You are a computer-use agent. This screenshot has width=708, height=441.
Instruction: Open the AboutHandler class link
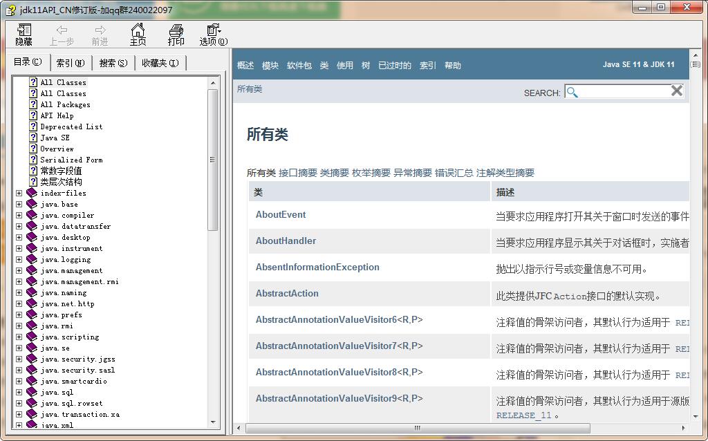pyautogui.click(x=286, y=241)
